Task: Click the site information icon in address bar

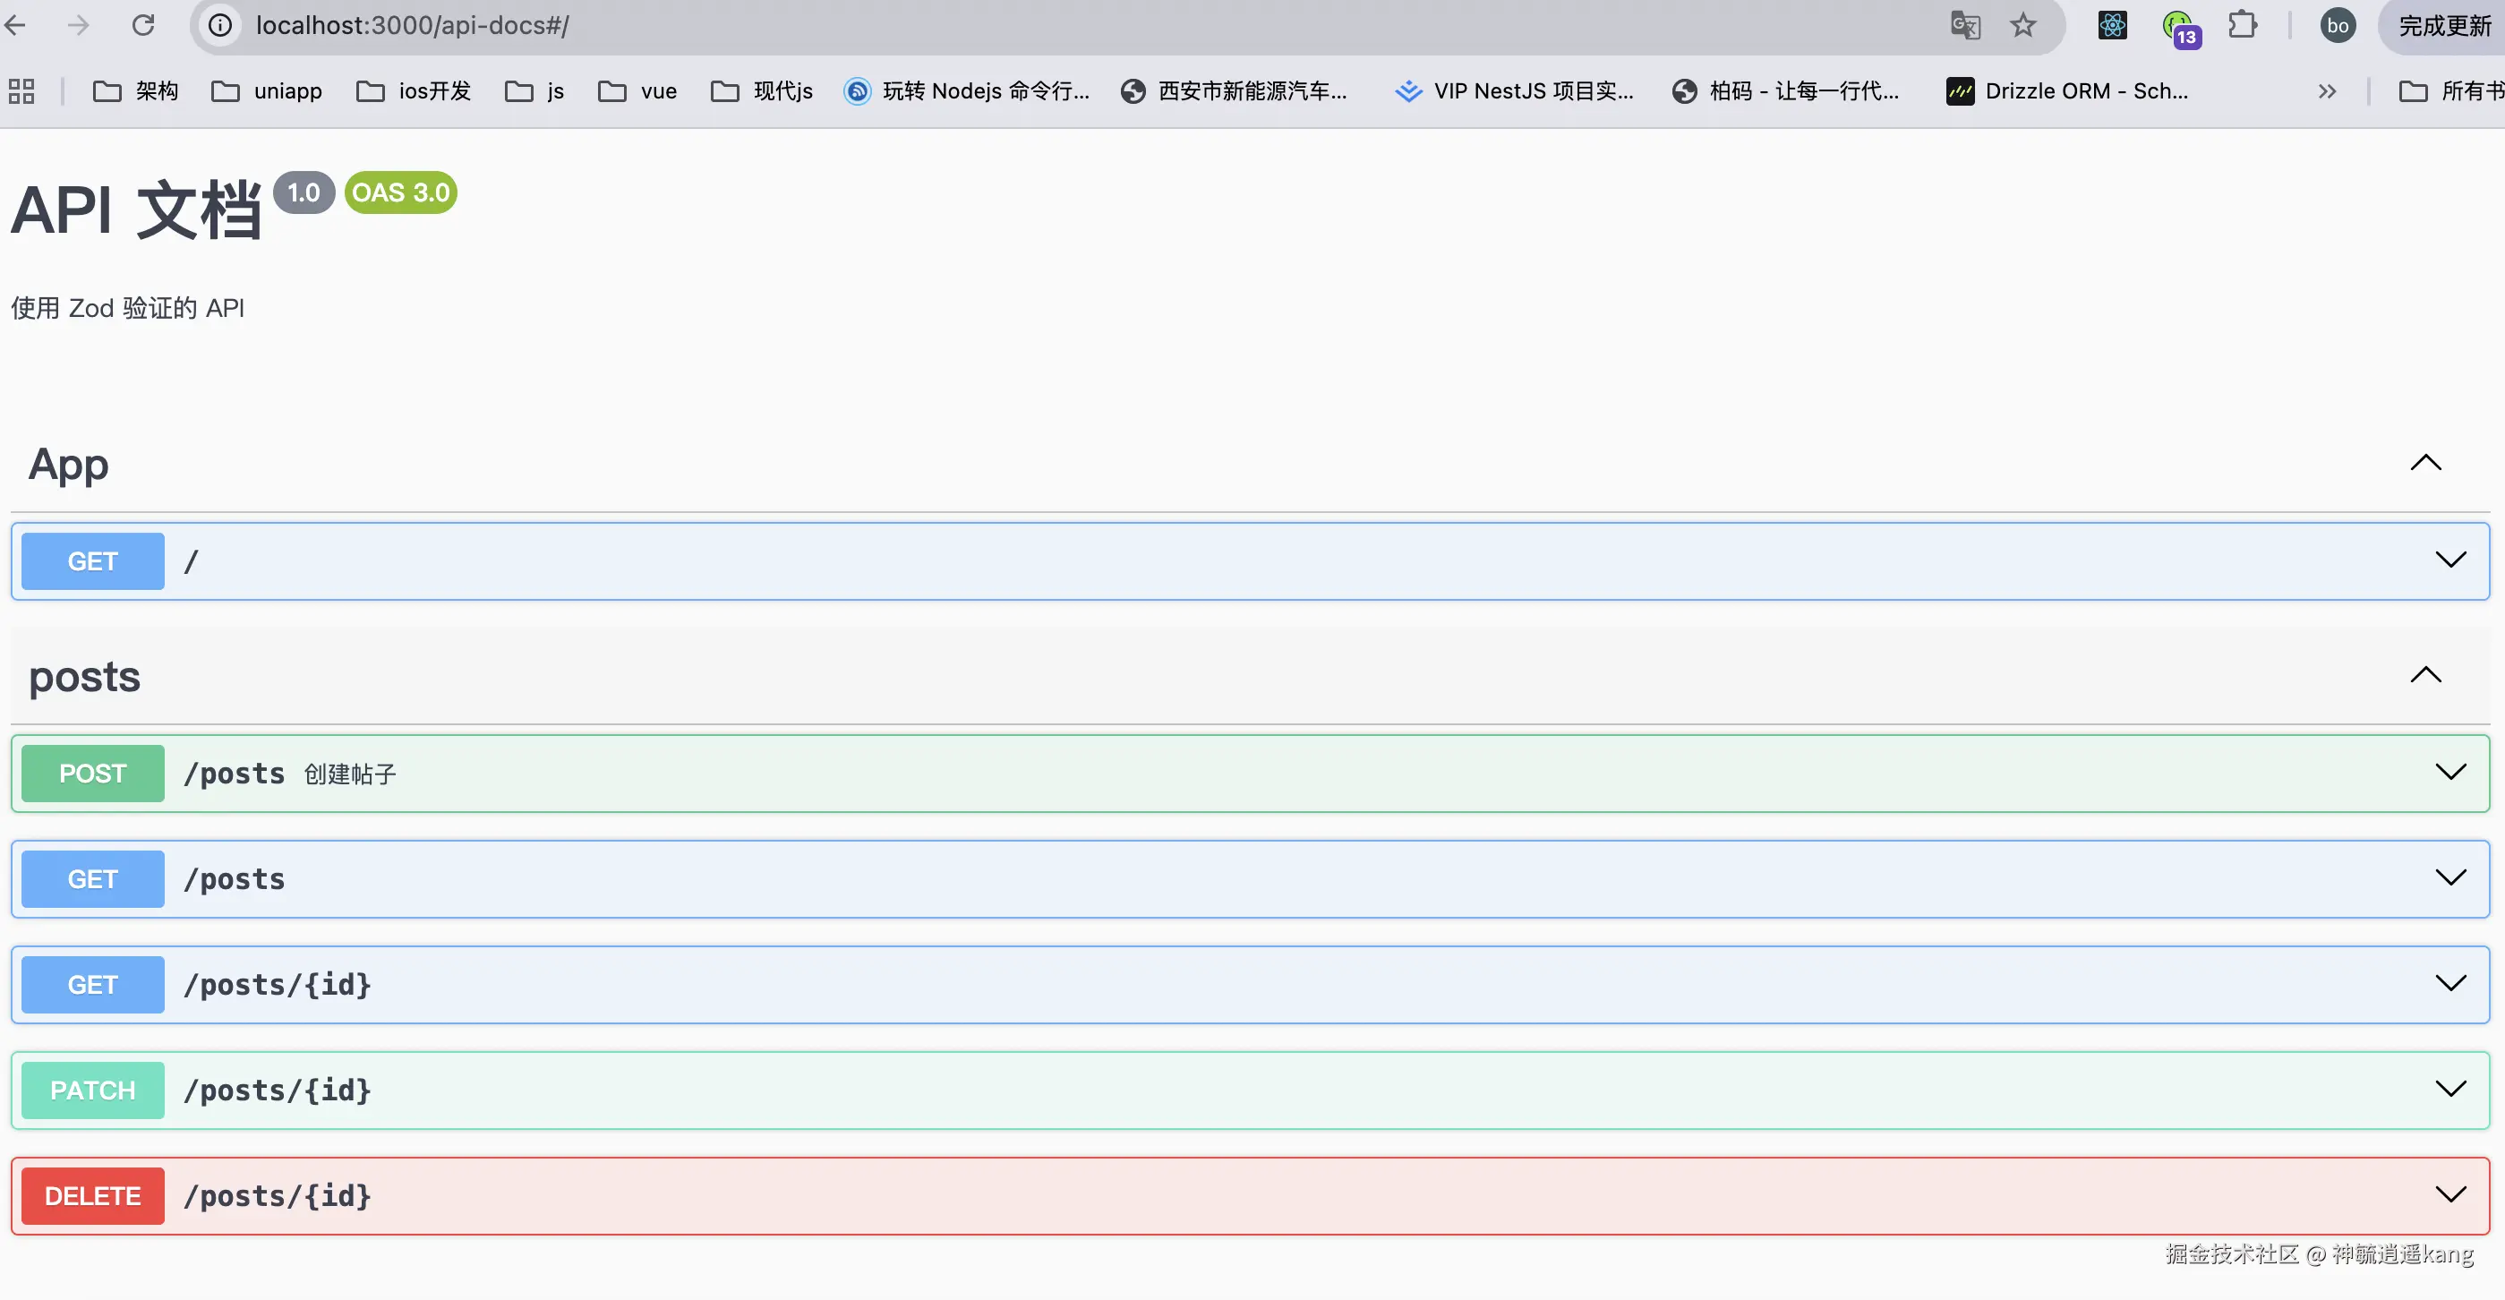Action: coord(221,25)
